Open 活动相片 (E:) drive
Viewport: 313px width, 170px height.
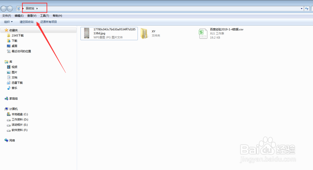(x=19, y=125)
